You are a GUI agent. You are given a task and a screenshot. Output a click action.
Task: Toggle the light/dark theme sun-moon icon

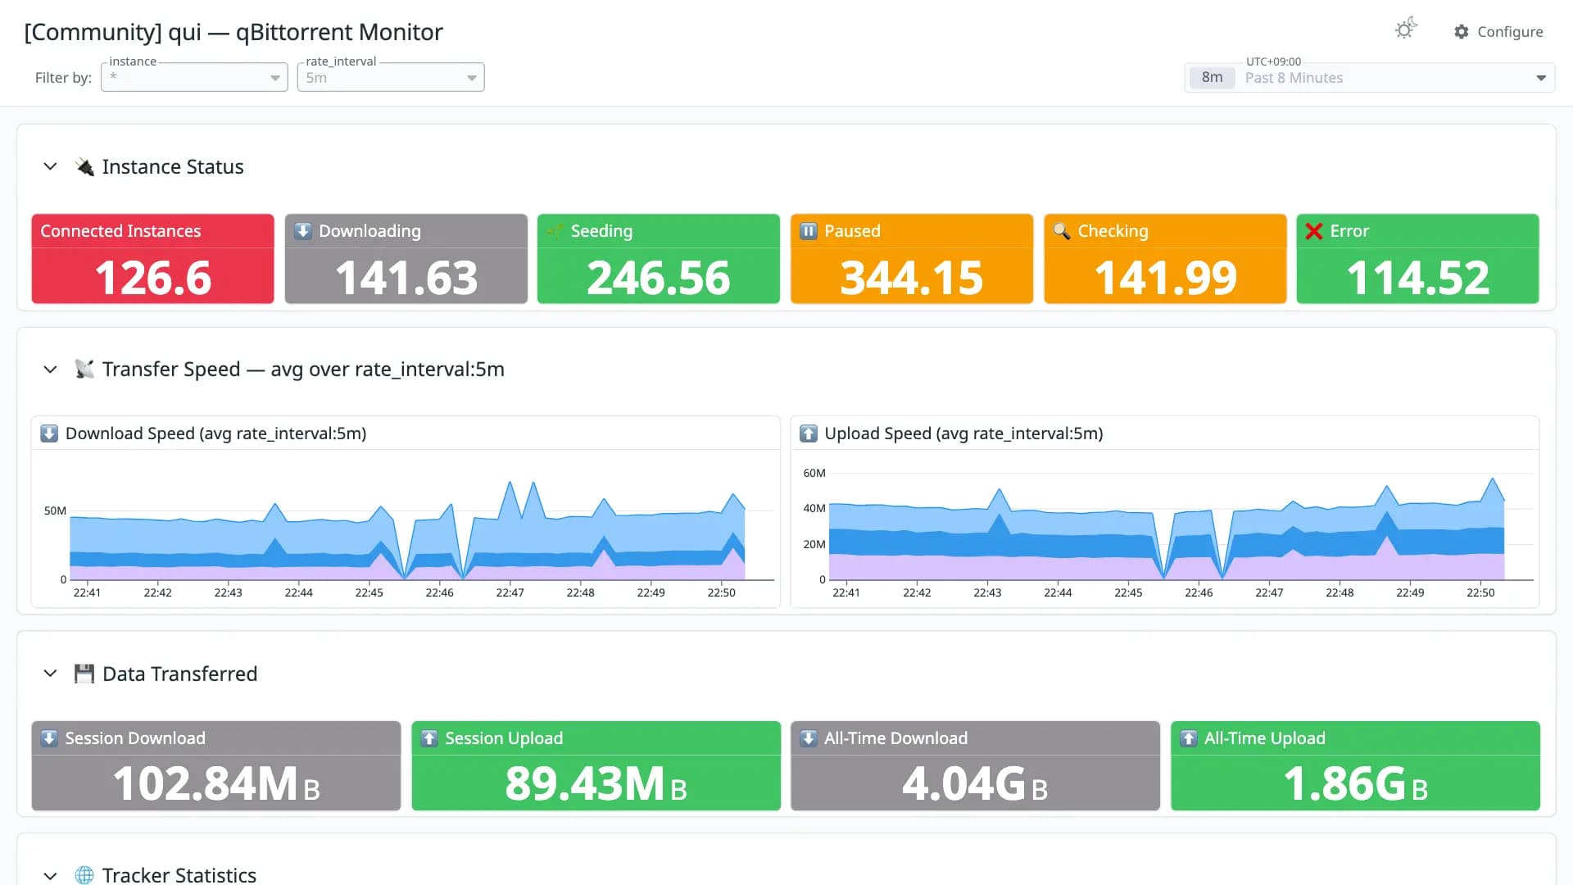[1406, 29]
